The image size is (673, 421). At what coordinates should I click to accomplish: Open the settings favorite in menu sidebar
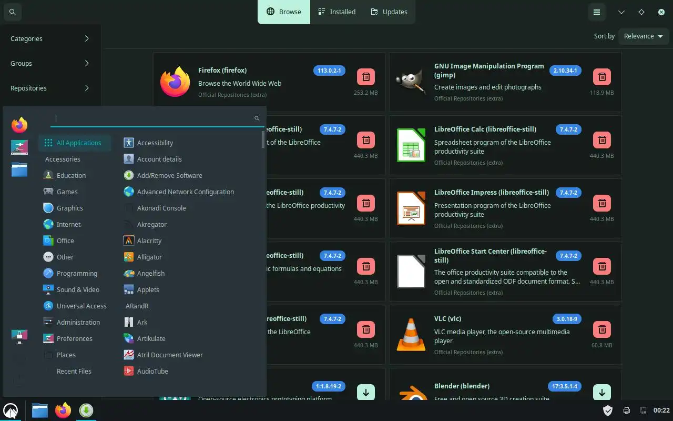(19, 147)
